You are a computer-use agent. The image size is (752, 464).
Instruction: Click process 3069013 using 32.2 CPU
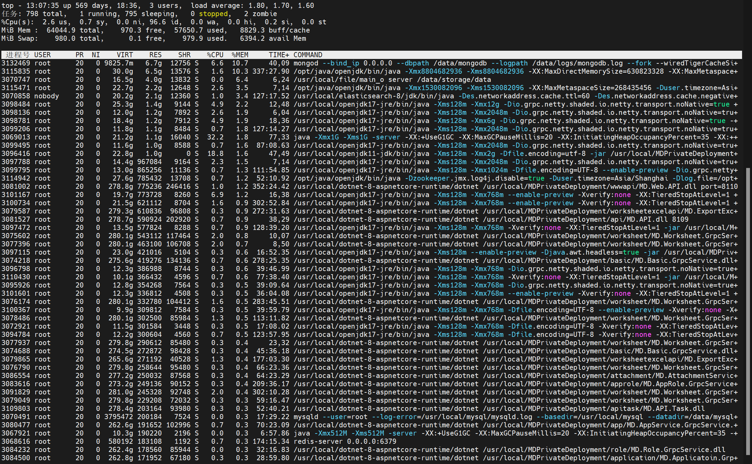click(x=16, y=137)
